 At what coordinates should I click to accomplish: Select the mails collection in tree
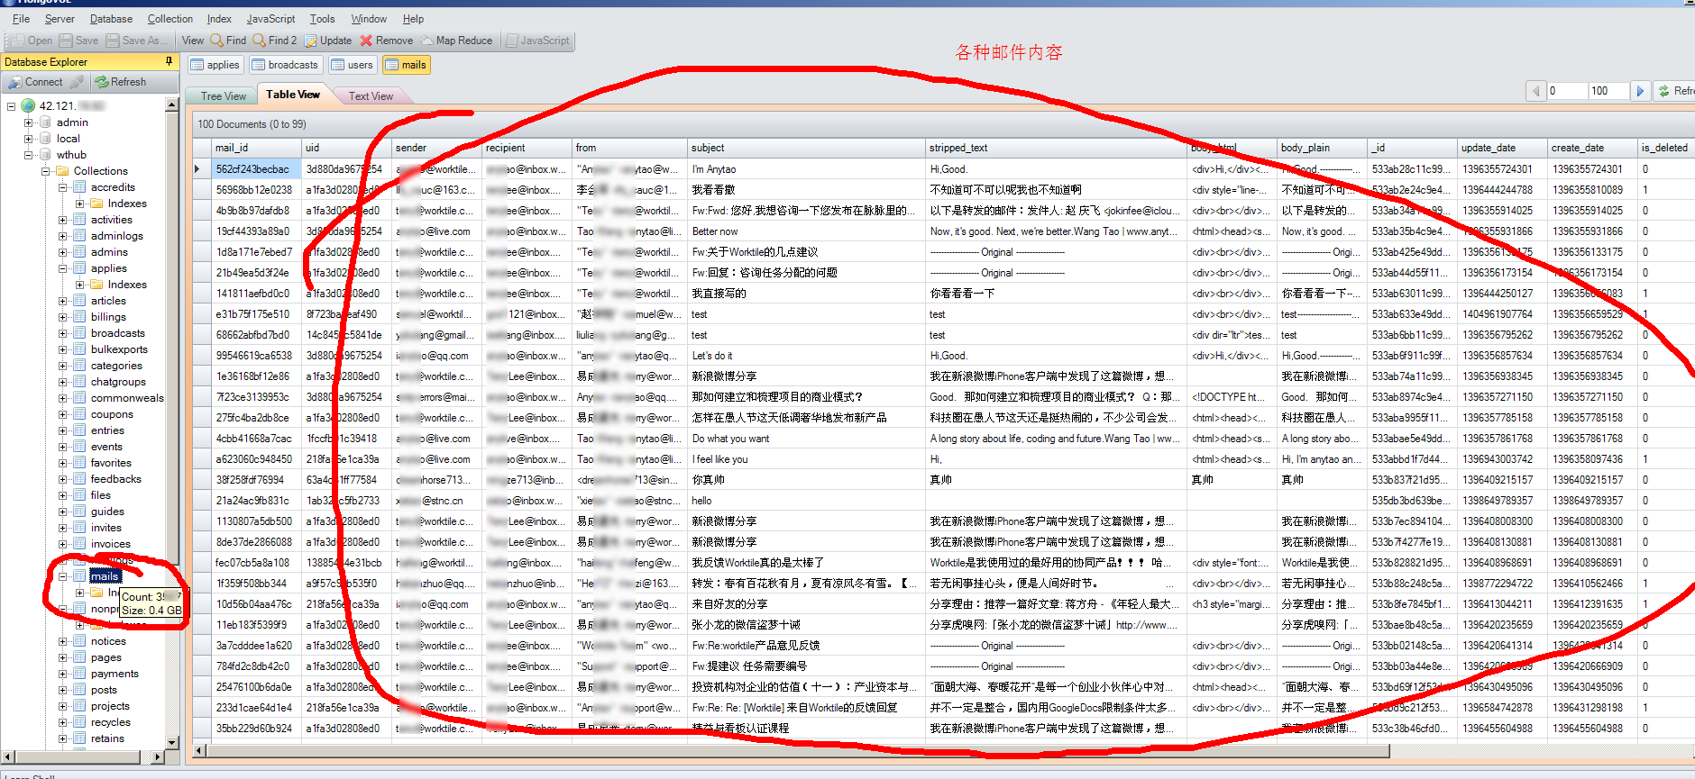pyautogui.click(x=105, y=576)
